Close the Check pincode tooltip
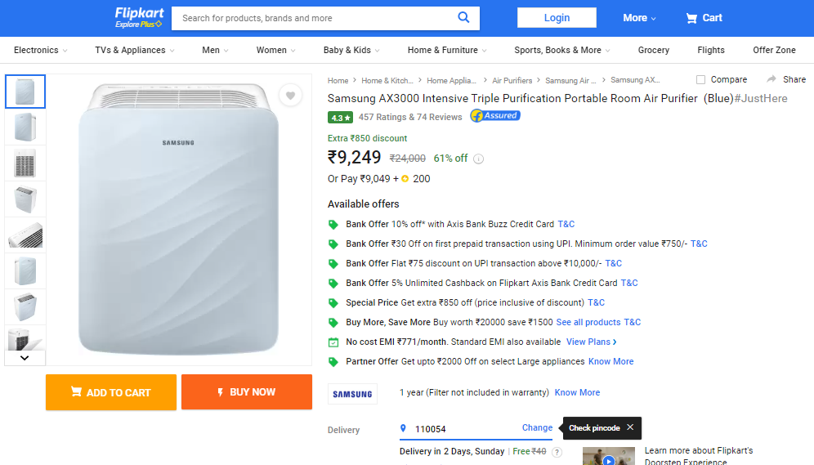The image size is (814, 465). pyautogui.click(x=630, y=427)
